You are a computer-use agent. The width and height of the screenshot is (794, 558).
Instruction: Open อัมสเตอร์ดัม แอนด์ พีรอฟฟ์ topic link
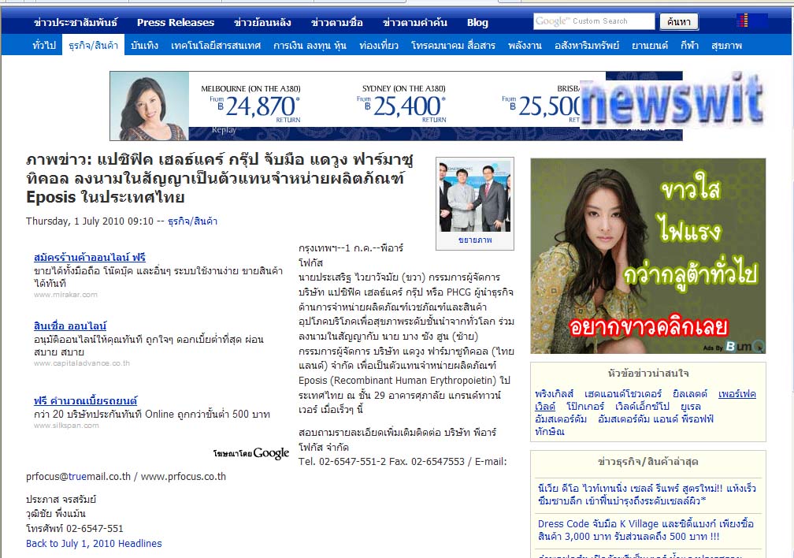point(655,419)
